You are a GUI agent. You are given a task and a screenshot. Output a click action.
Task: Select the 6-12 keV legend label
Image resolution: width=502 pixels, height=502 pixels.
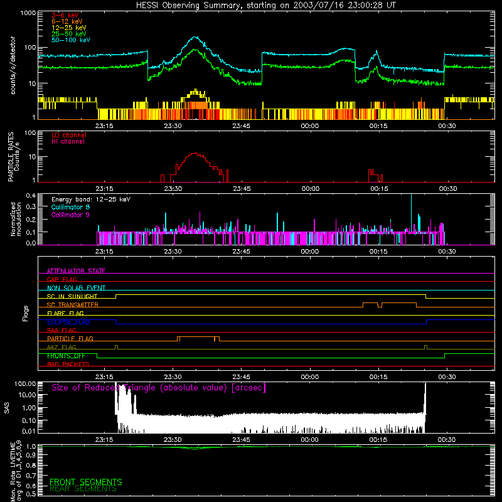tap(67, 21)
